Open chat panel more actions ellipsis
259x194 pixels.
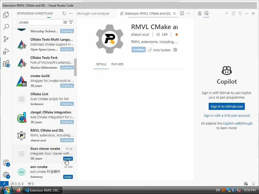(x=247, y=13)
